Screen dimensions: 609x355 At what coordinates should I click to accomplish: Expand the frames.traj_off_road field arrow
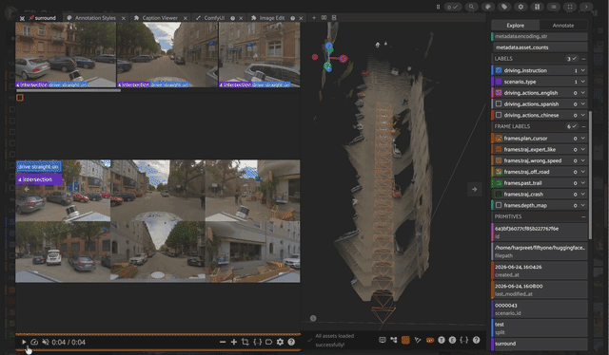point(583,172)
